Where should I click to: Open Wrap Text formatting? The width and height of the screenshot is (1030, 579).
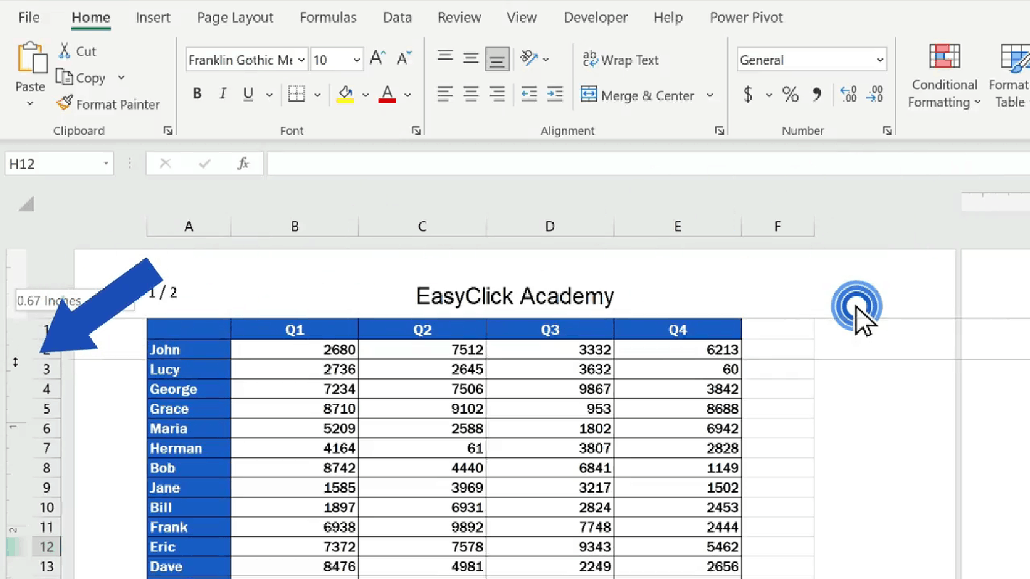[621, 60]
